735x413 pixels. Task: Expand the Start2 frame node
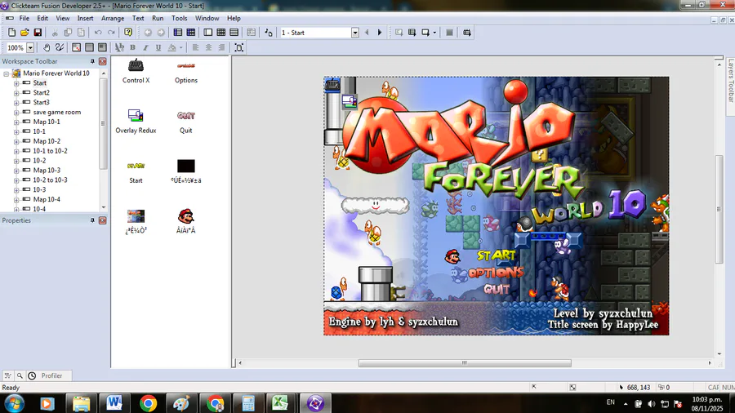click(x=16, y=93)
